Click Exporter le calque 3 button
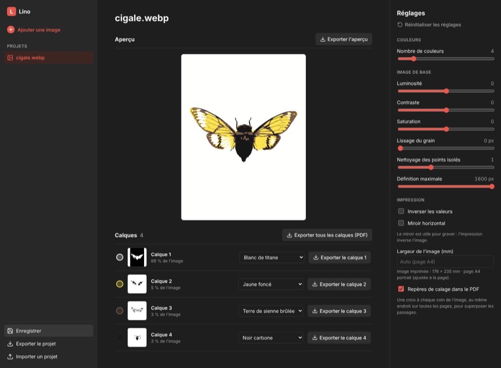Screen dimensions: 501x368 [339, 311]
